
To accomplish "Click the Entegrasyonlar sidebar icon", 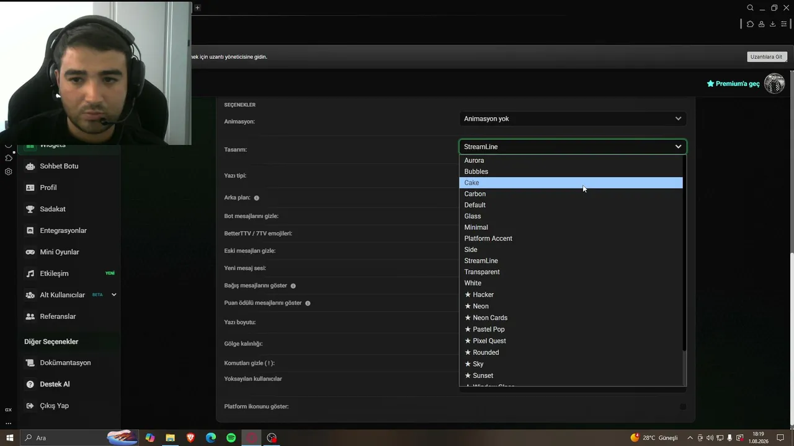I will pyautogui.click(x=30, y=230).
